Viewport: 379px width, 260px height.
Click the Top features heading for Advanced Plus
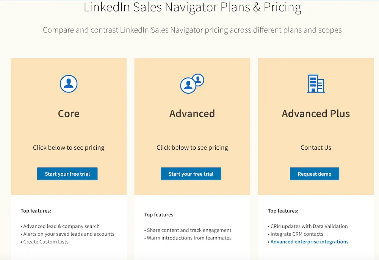click(283, 210)
